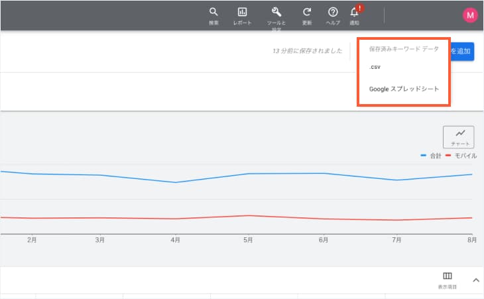Click the 保存済みキーワード データ menu header

pos(403,49)
